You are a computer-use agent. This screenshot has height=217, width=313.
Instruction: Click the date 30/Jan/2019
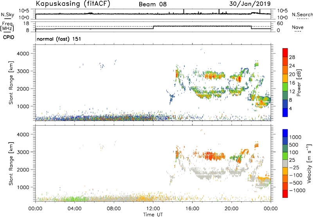(x=250, y=4)
